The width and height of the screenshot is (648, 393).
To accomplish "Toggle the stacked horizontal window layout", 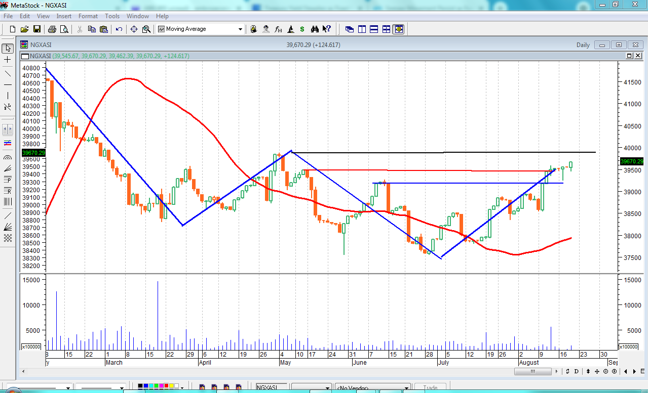I will click(x=374, y=29).
